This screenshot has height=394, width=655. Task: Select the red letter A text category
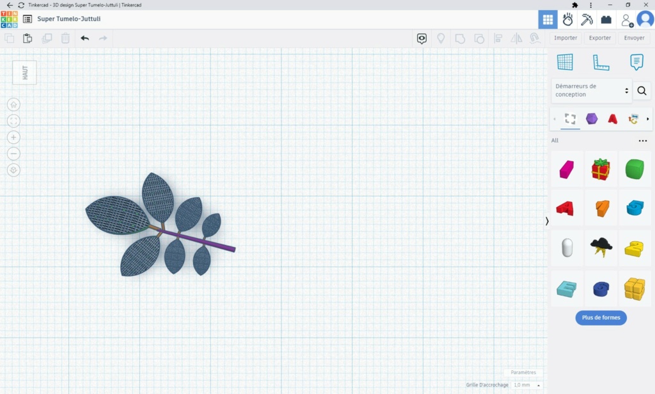click(x=612, y=119)
